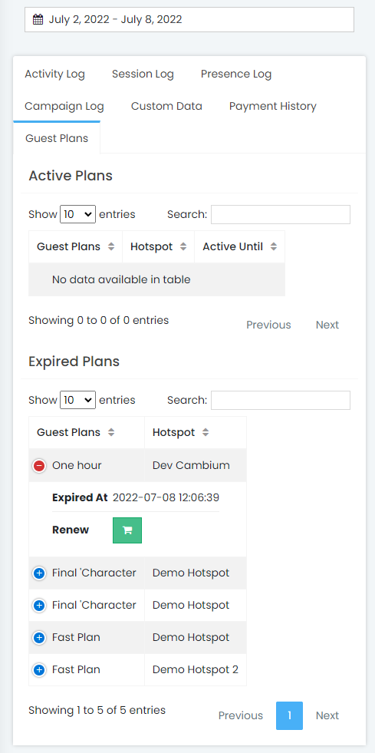This screenshot has height=753, width=375.
Task: Expand the Fast Plan row for Demo Hotspot
Action: 39,637
